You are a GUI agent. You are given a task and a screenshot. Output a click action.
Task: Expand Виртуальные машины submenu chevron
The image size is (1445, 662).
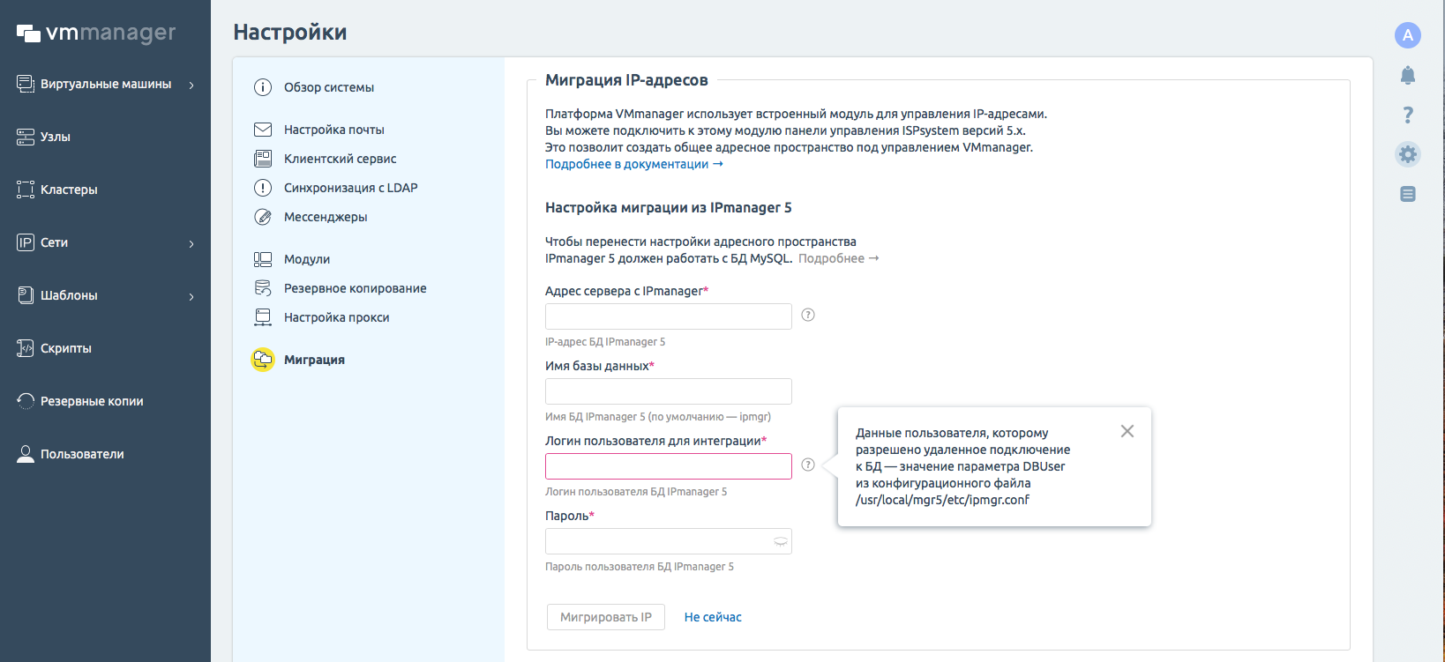[191, 85]
